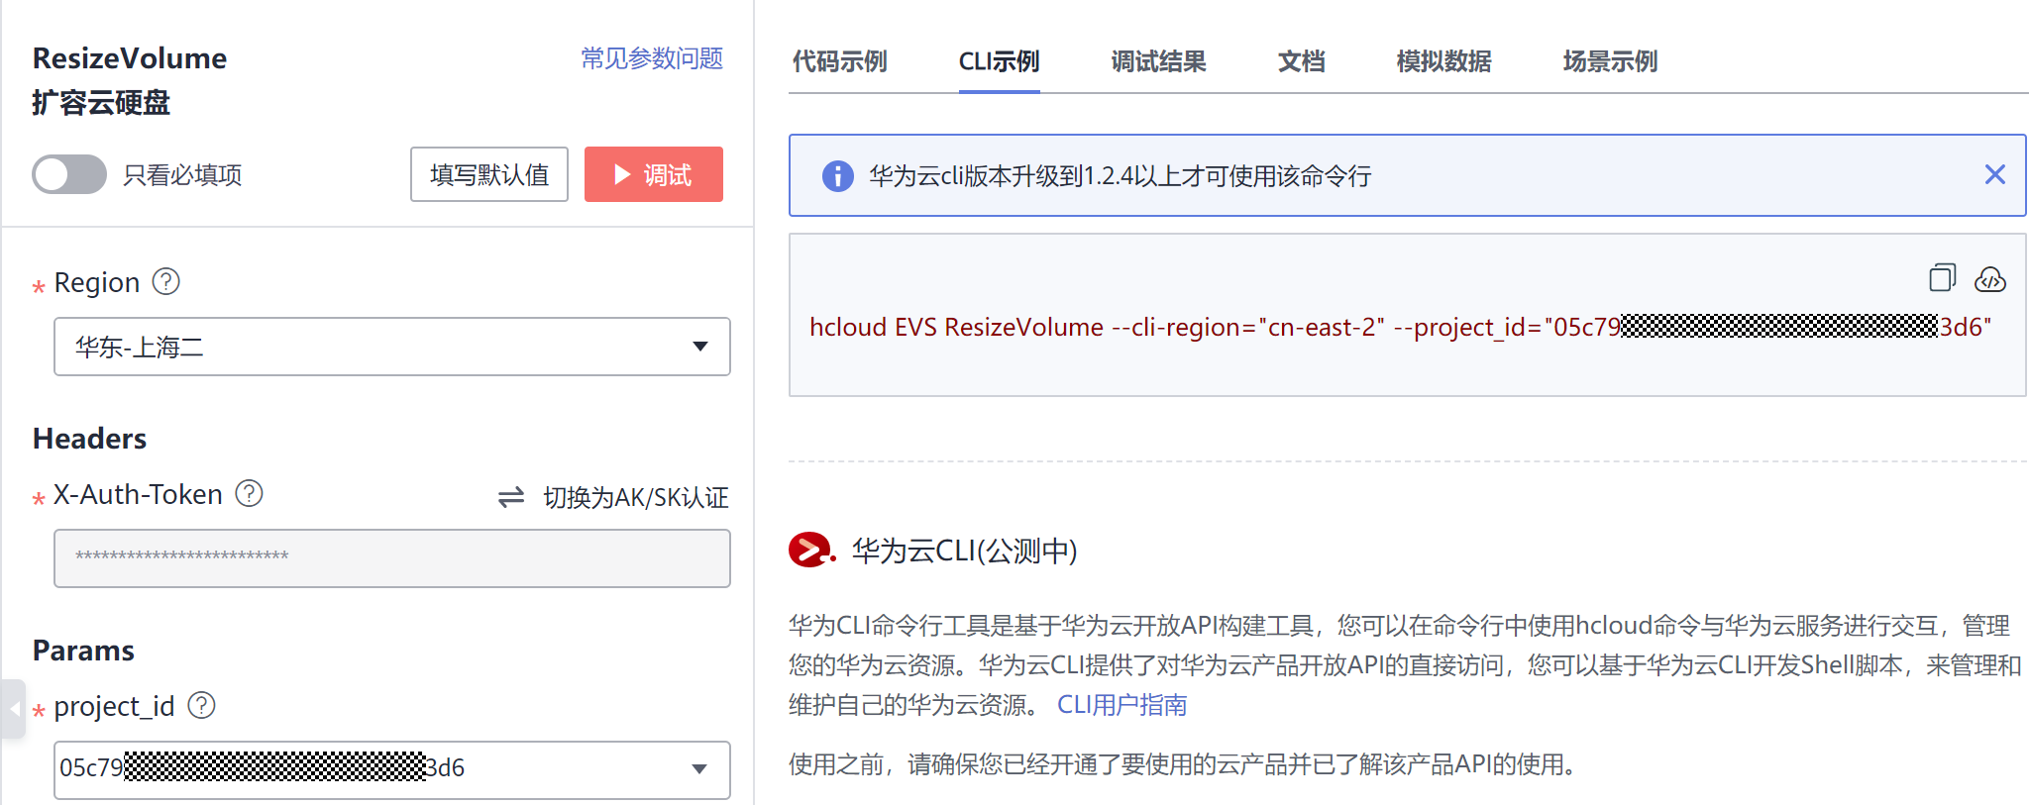Click the ResizeVolume API title
This screenshot has height=805, width=2030.
click(x=130, y=58)
